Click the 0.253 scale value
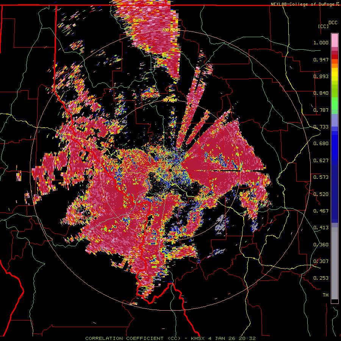341x341 pixels. (321, 278)
